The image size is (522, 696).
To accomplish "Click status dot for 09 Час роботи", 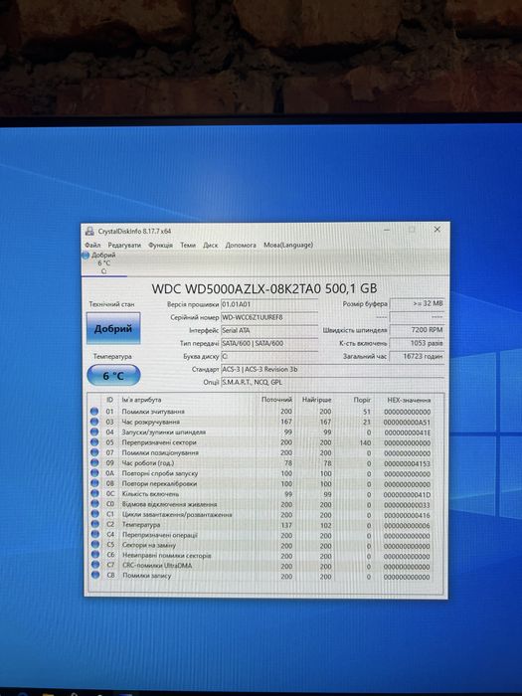I will pos(94,462).
